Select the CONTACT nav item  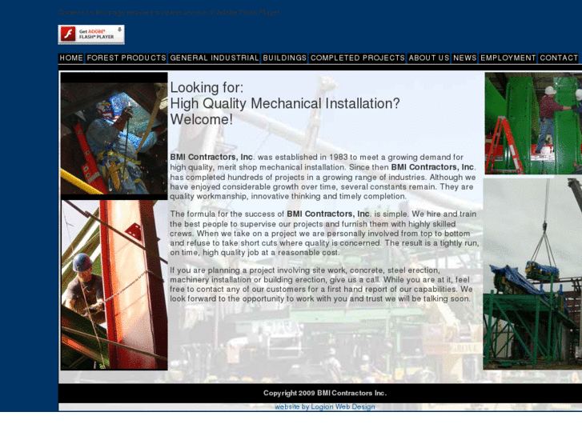(x=559, y=58)
